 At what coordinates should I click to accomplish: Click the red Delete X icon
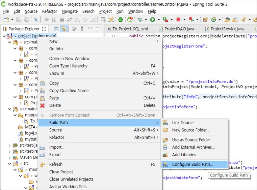pyautogui.click(x=43, y=105)
